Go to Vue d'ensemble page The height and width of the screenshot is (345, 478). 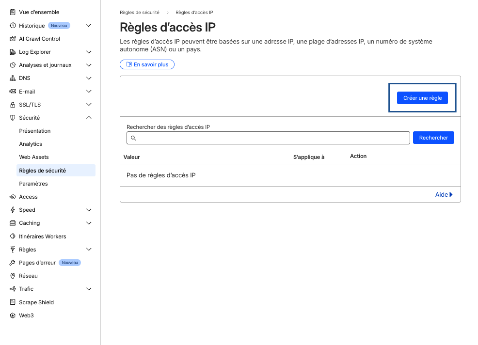coord(39,12)
